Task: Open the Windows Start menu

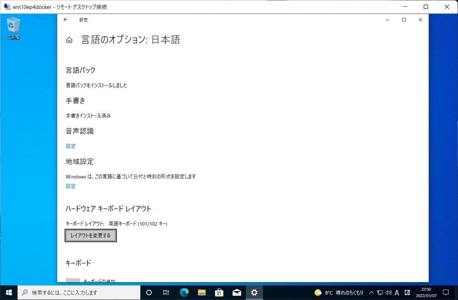Action: (9, 292)
